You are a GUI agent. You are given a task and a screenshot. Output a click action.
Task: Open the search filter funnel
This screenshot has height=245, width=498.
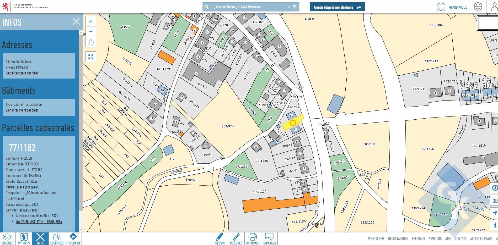click(x=294, y=7)
